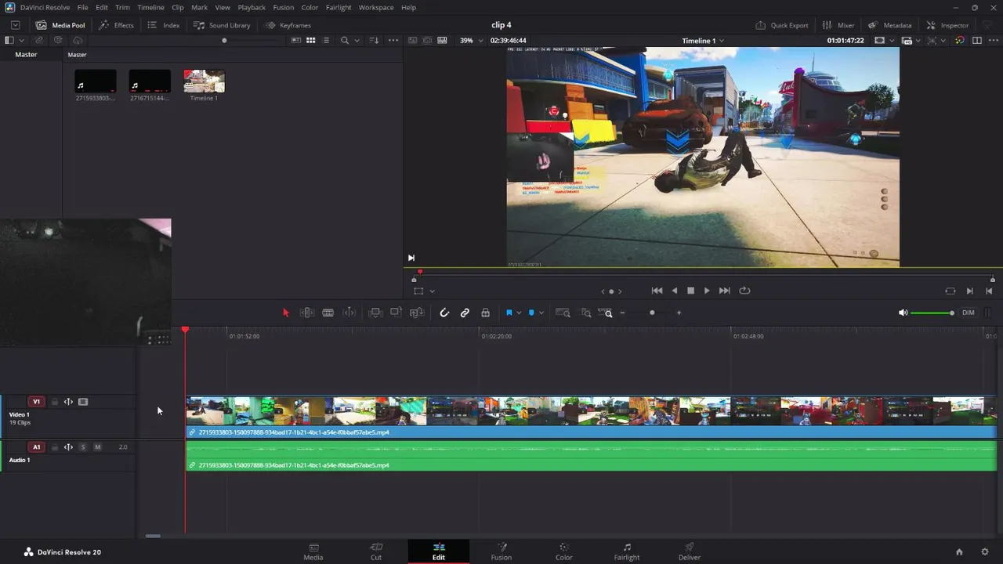
Task: Toggle loop playback
Action: point(744,291)
